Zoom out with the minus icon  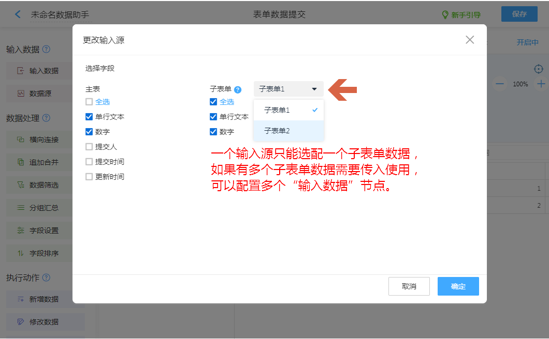tap(499, 84)
